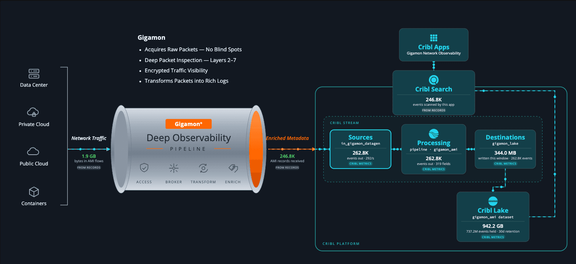Click the Network Traffic label
Viewport: 576px width, 264px height.
(x=89, y=138)
